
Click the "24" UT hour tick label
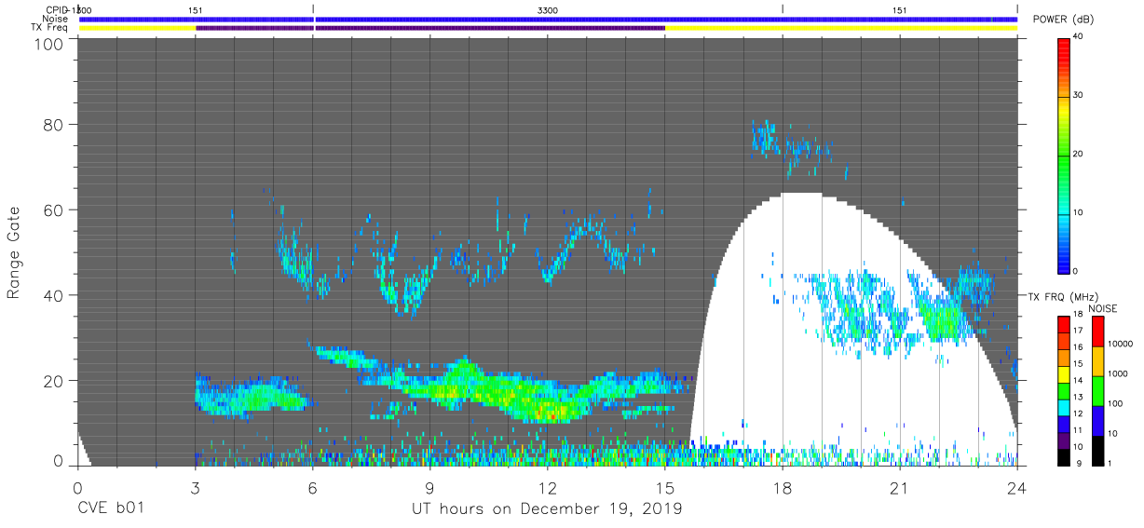(1016, 487)
